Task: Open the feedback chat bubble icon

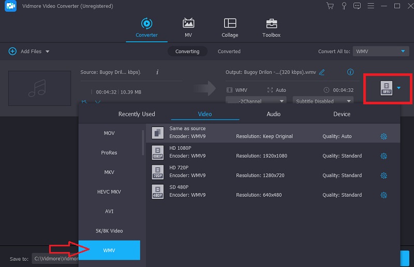Action: pyautogui.click(x=357, y=6)
